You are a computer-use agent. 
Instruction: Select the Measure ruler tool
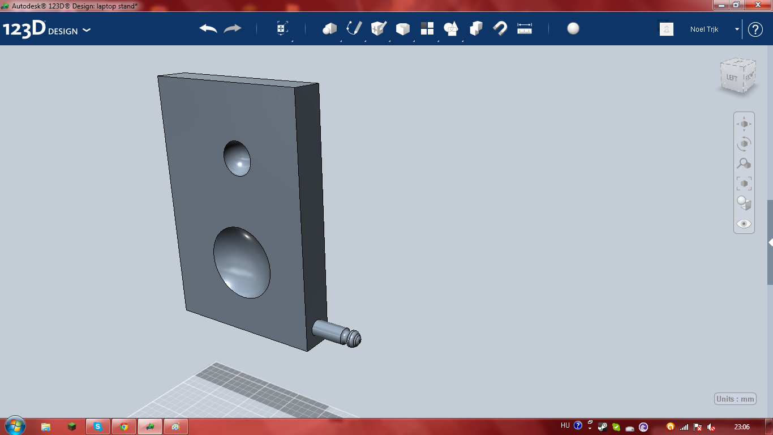(525, 29)
